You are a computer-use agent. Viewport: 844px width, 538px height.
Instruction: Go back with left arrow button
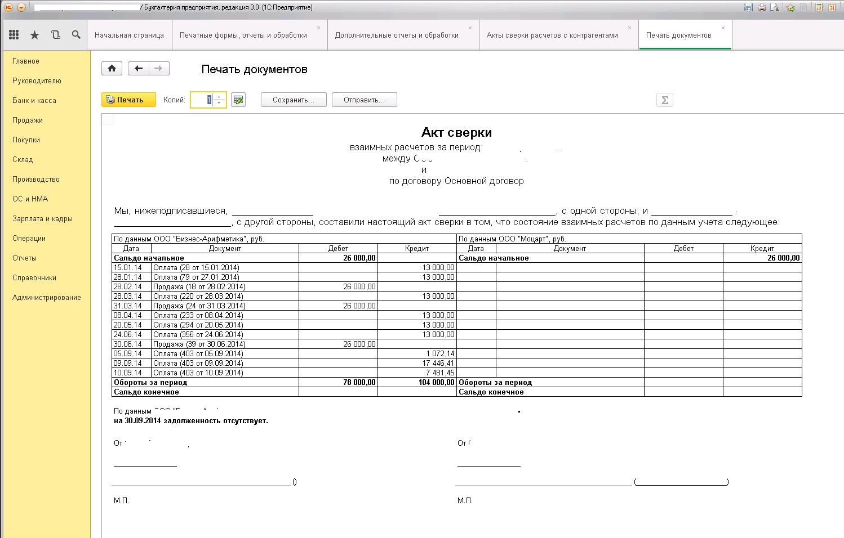pos(139,69)
